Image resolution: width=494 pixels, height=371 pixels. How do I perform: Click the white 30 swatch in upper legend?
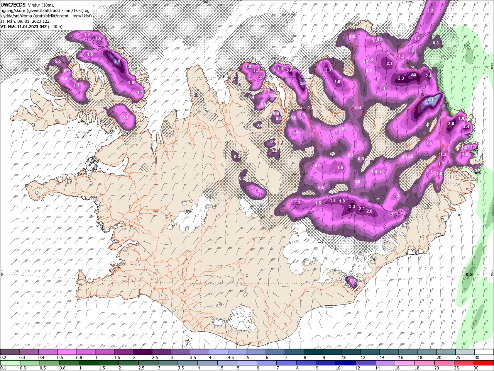point(484,352)
